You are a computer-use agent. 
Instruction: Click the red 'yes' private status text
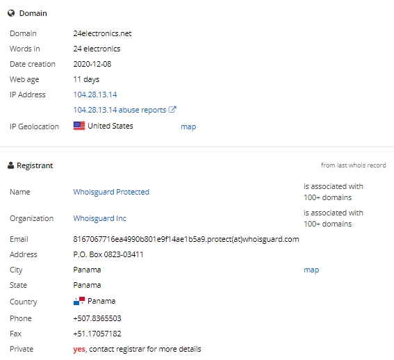coord(79,349)
